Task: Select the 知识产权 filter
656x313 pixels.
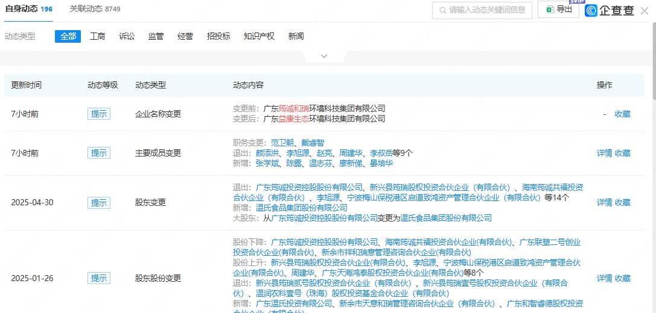Action: click(259, 36)
